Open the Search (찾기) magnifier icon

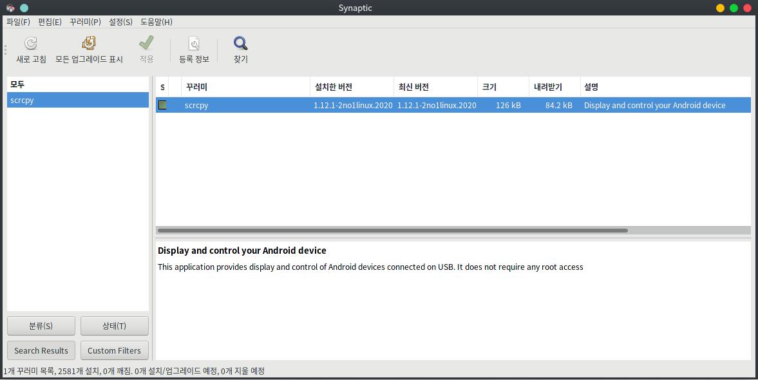[240, 44]
